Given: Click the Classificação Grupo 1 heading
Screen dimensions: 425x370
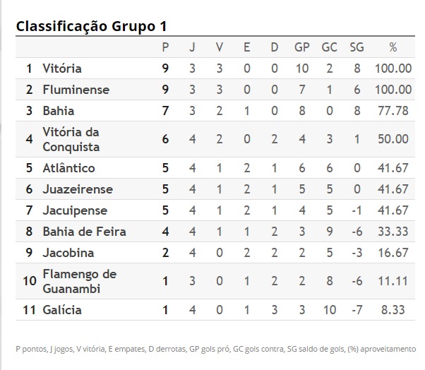Looking at the screenshot, I should pos(91,27).
